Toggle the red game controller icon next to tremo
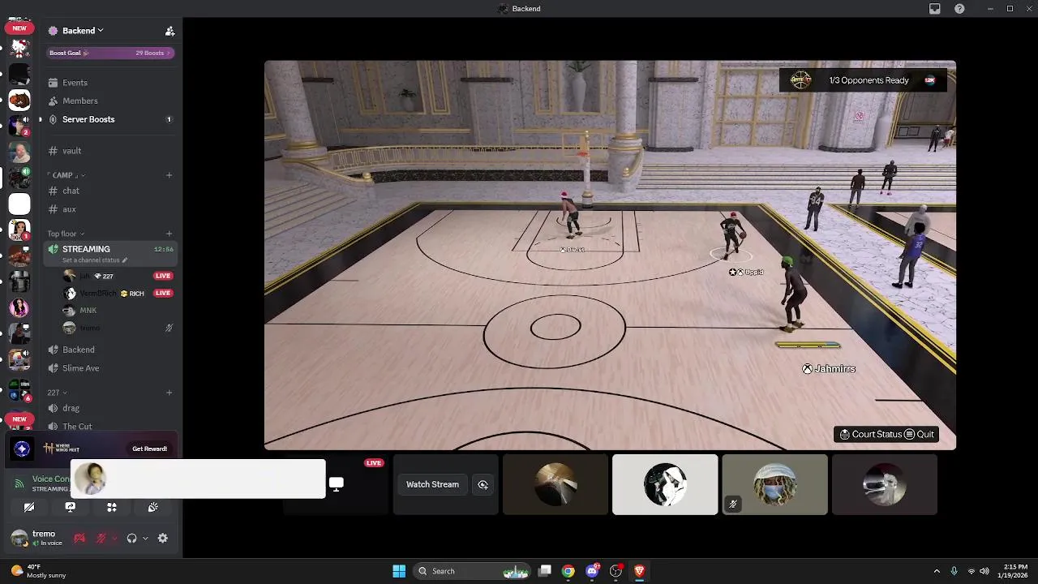1038x584 pixels. [79, 539]
